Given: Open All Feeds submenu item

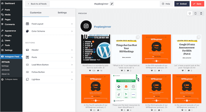Looking at the screenshot, I should [x=5, y=62].
